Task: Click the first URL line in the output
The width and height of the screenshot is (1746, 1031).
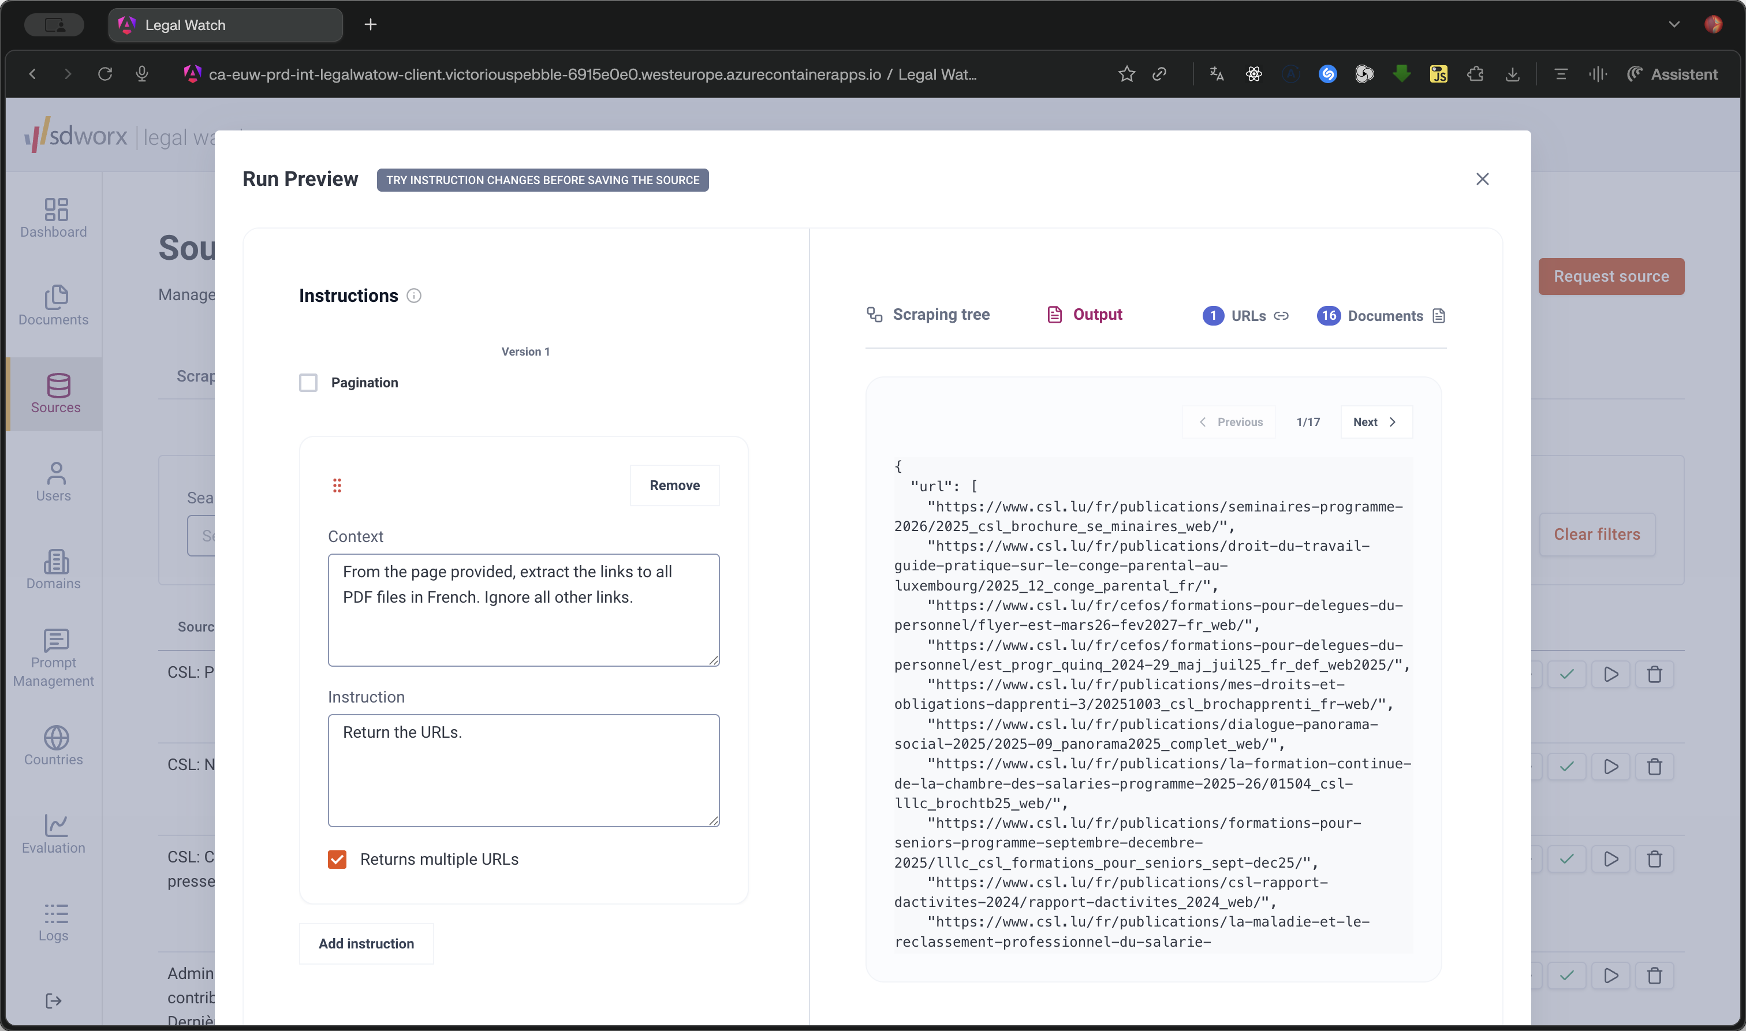Action: click(1148, 517)
